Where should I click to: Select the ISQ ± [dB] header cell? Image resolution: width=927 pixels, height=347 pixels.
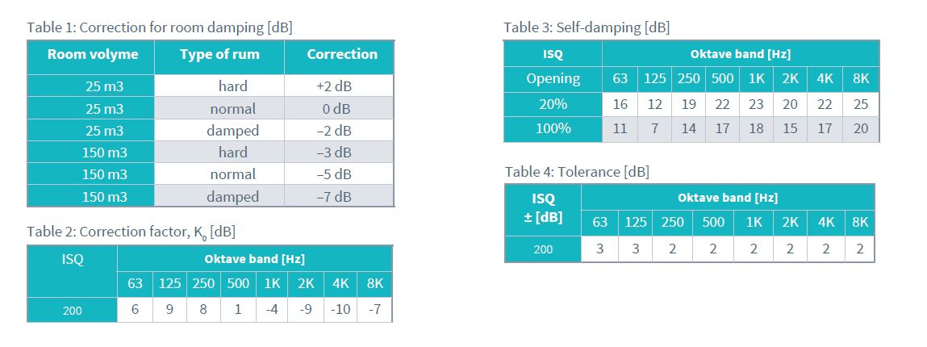pyautogui.click(x=543, y=207)
